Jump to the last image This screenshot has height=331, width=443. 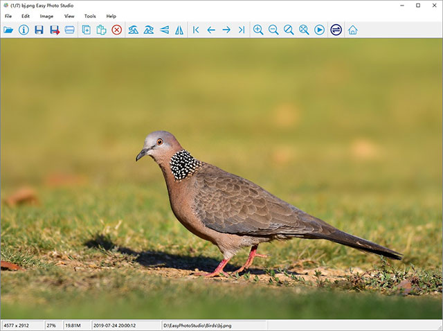(x=242, y=30)
